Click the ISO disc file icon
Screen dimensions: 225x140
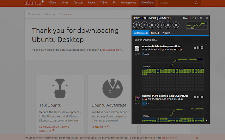[137, 48]
